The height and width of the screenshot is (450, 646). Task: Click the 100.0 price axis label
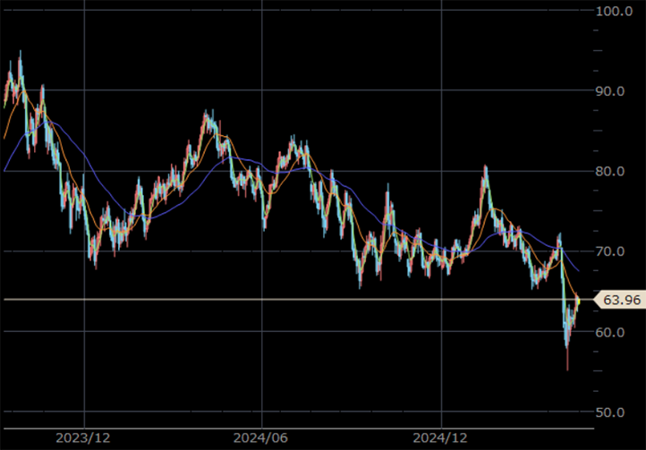[615, 11]
